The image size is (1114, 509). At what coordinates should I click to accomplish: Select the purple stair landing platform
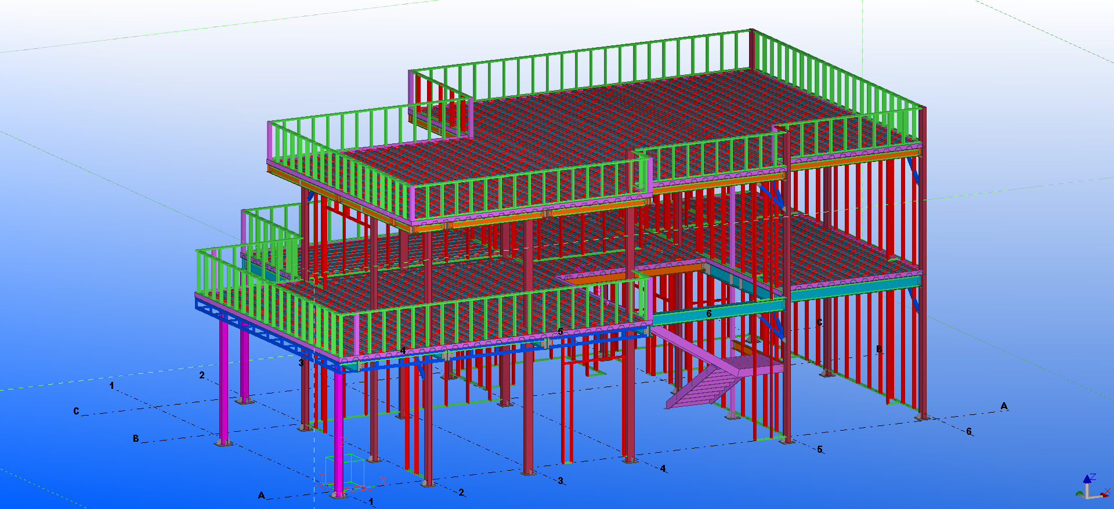click(x=754, y=364)
